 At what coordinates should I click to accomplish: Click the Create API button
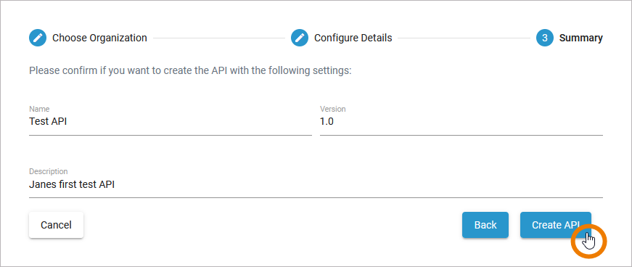(555, 225)
